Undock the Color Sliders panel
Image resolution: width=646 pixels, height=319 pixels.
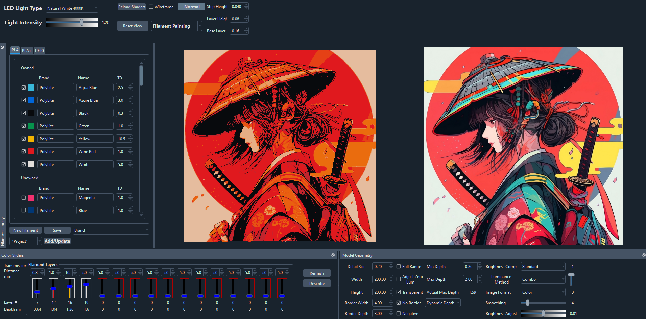click(x=333, y=255)
